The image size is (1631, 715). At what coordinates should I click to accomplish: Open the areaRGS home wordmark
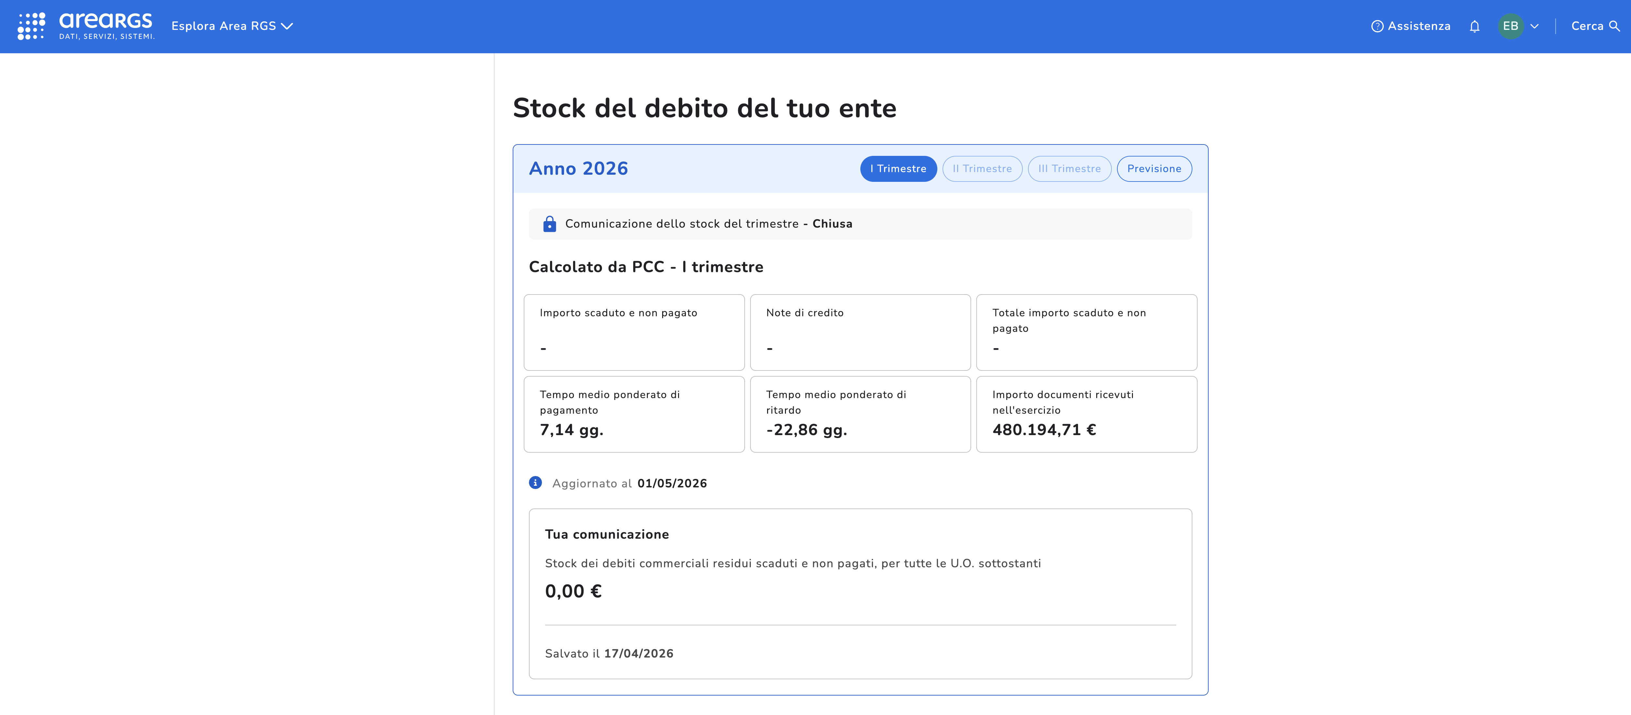[x=106, y=26]
